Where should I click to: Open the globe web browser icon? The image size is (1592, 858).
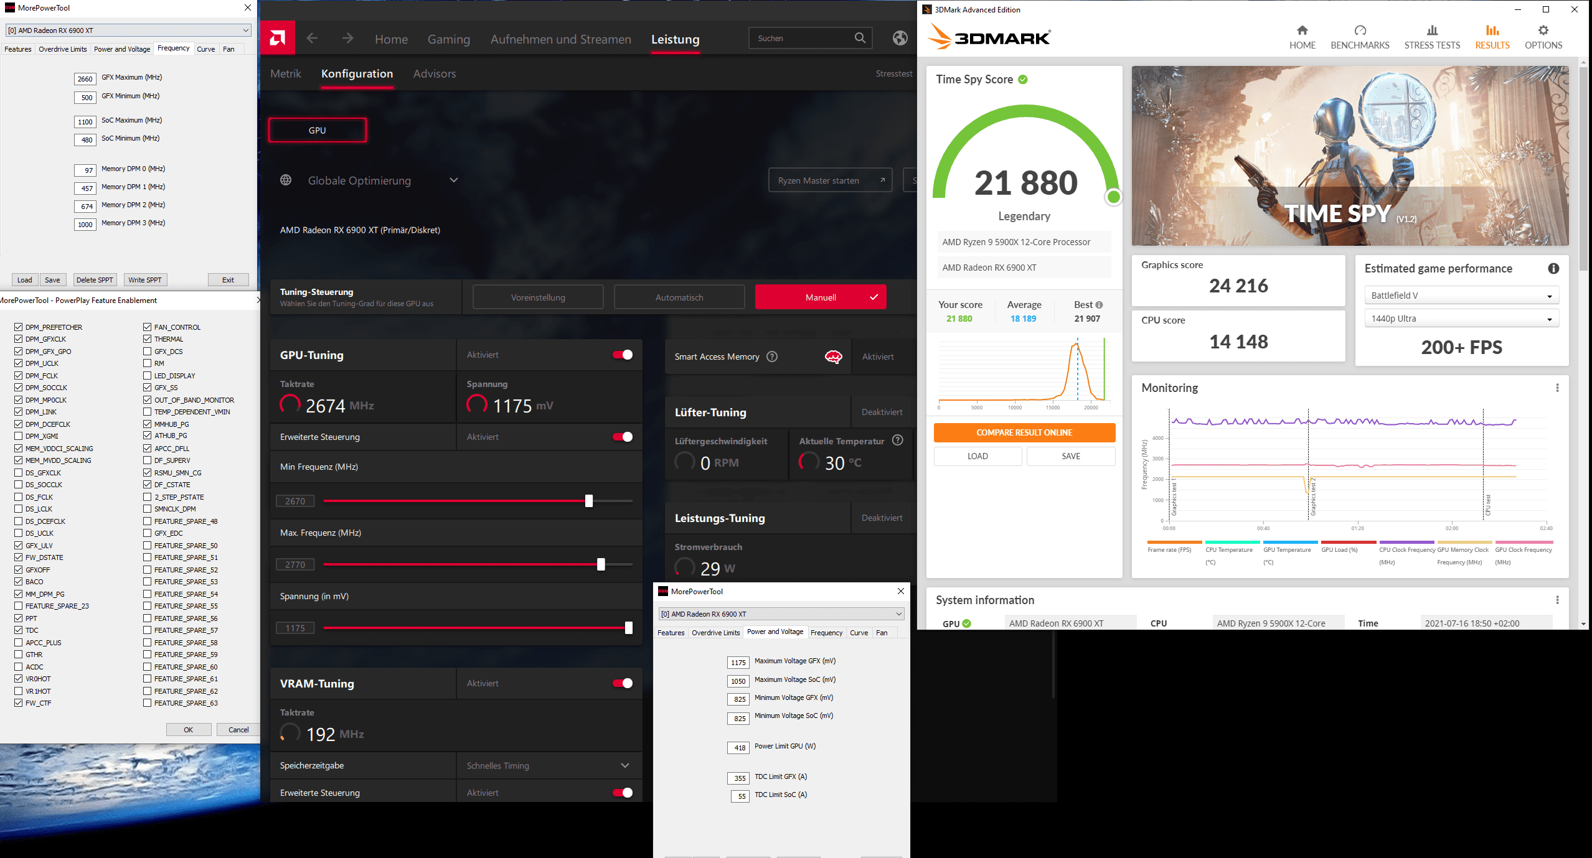(900, 39)
